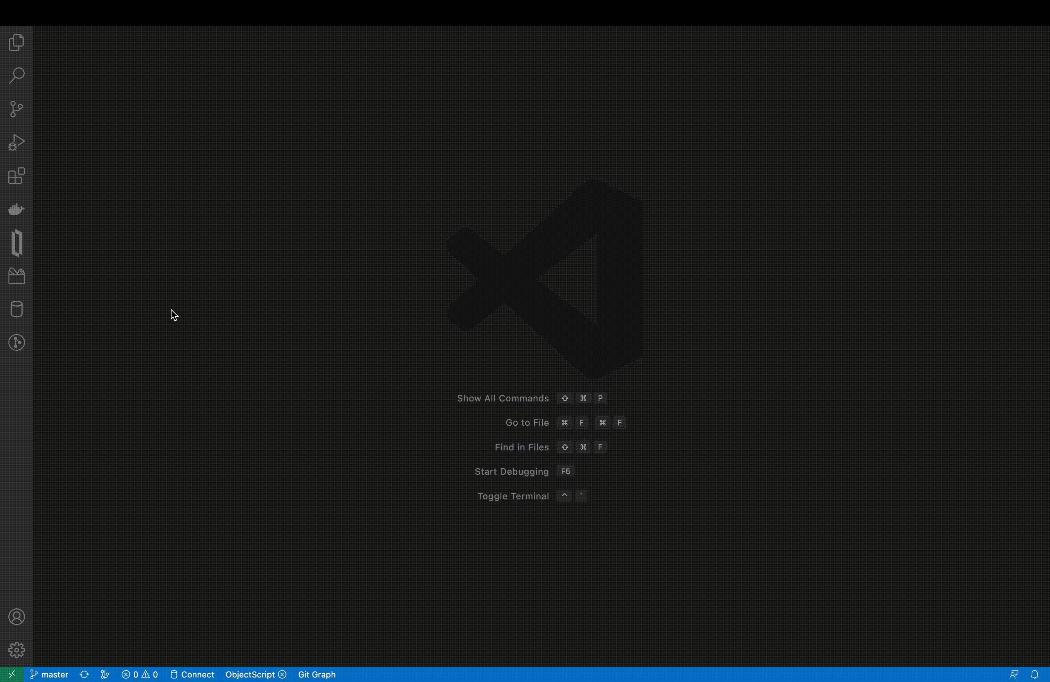Open the Run and Debug view
This screenshot has width=1050, height=682.
16,142
